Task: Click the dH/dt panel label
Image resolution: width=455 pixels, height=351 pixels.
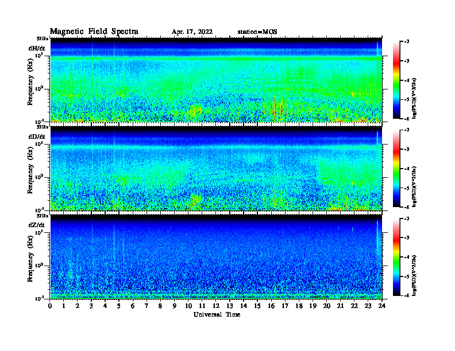Action: [x=37, y=48]
